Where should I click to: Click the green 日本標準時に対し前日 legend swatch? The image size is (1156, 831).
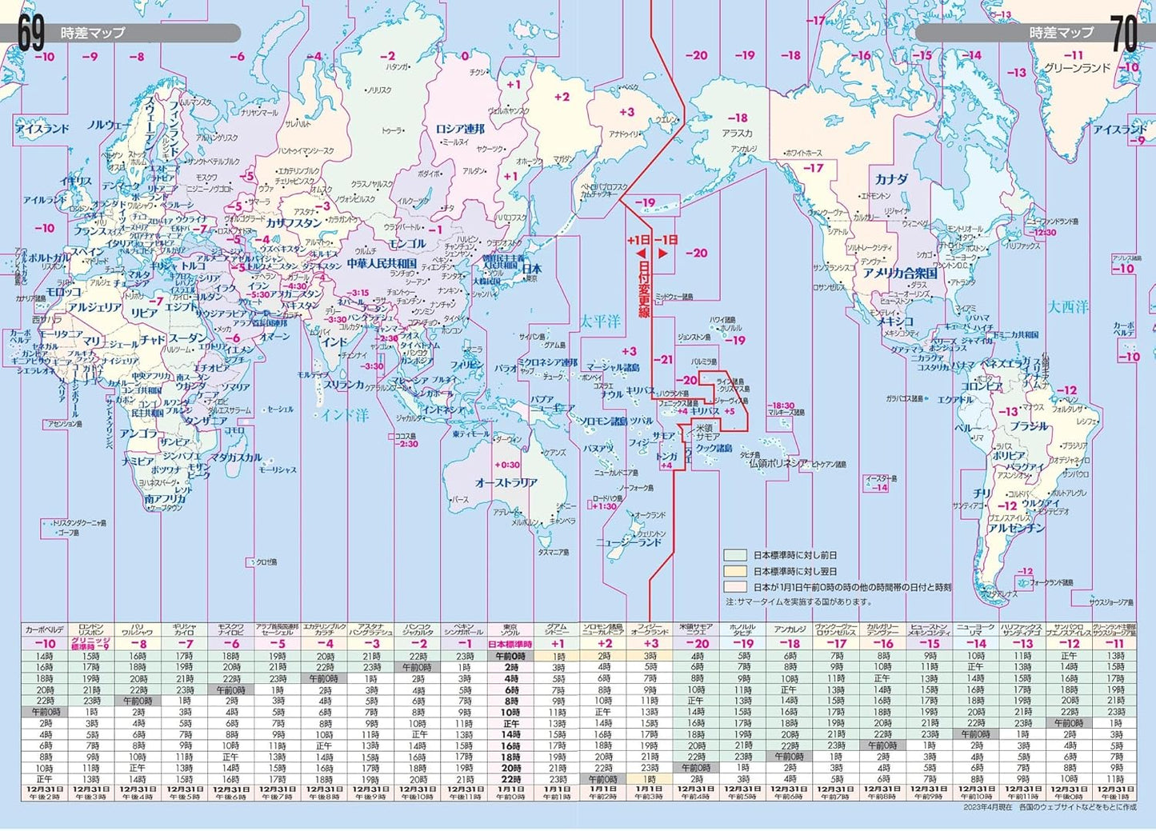tap(734, 555)
